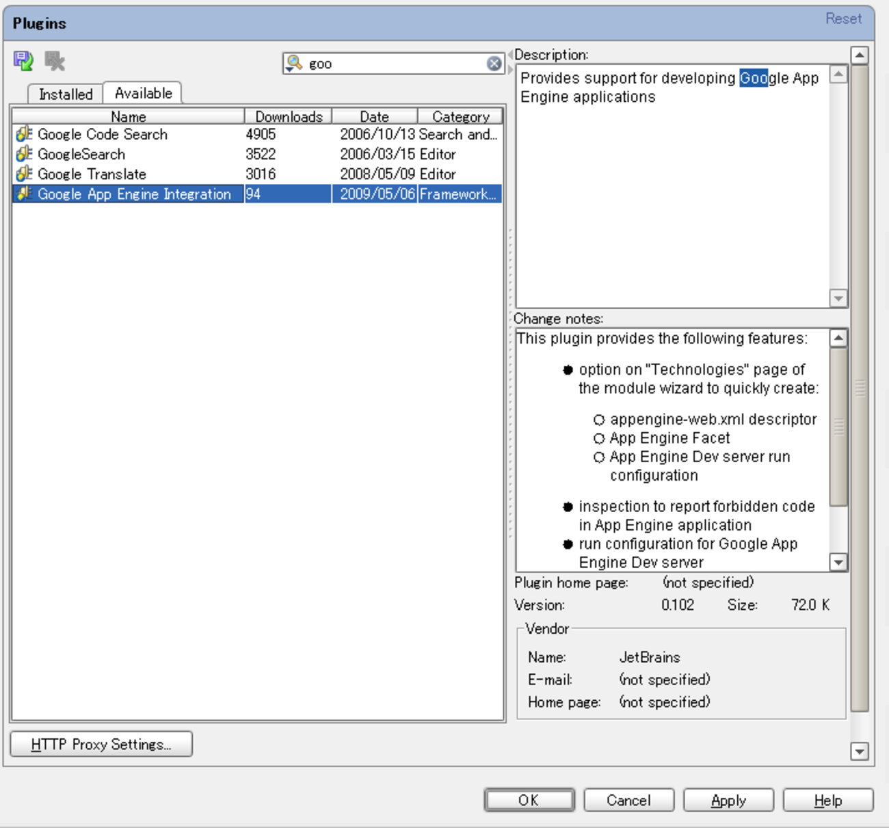Click the size value "72.0 K"
889x828 pixels.
(x=810, y=604)
